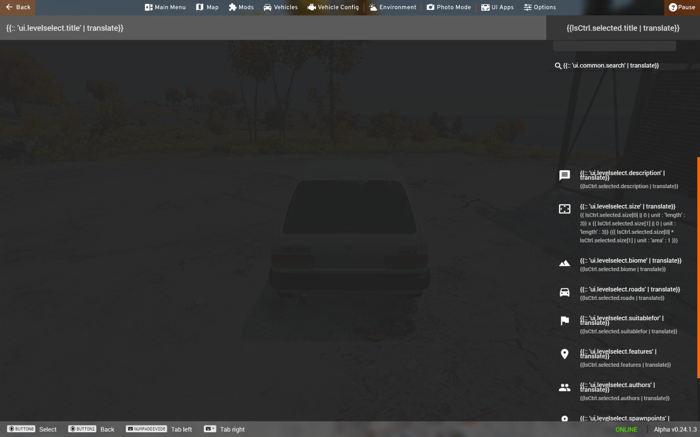The width and height of the screenshot is (700, 437).
Task: Open the Options menu
Action: [x=540, y=7]
